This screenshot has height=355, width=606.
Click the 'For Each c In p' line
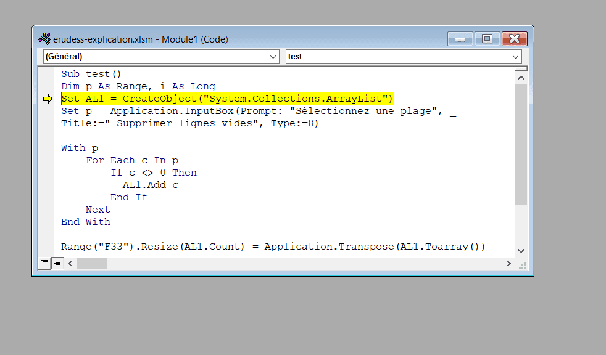pyautogui.click(x=132, y=160)
